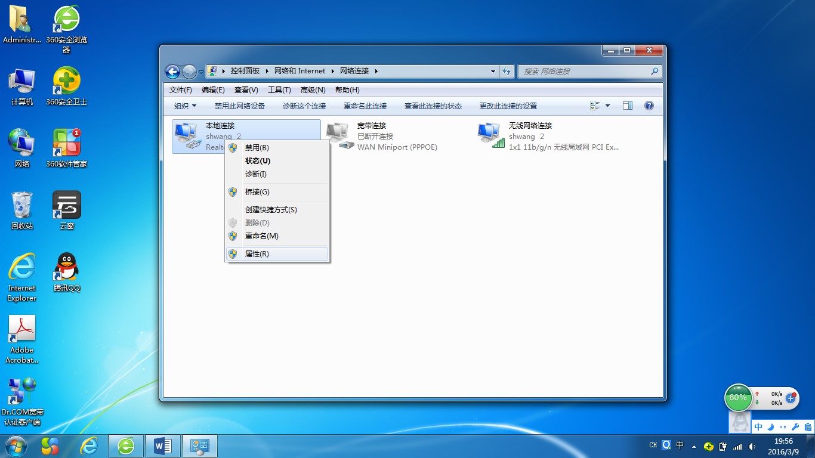Click the 搜索 网络连接 search field

(584, 71)
